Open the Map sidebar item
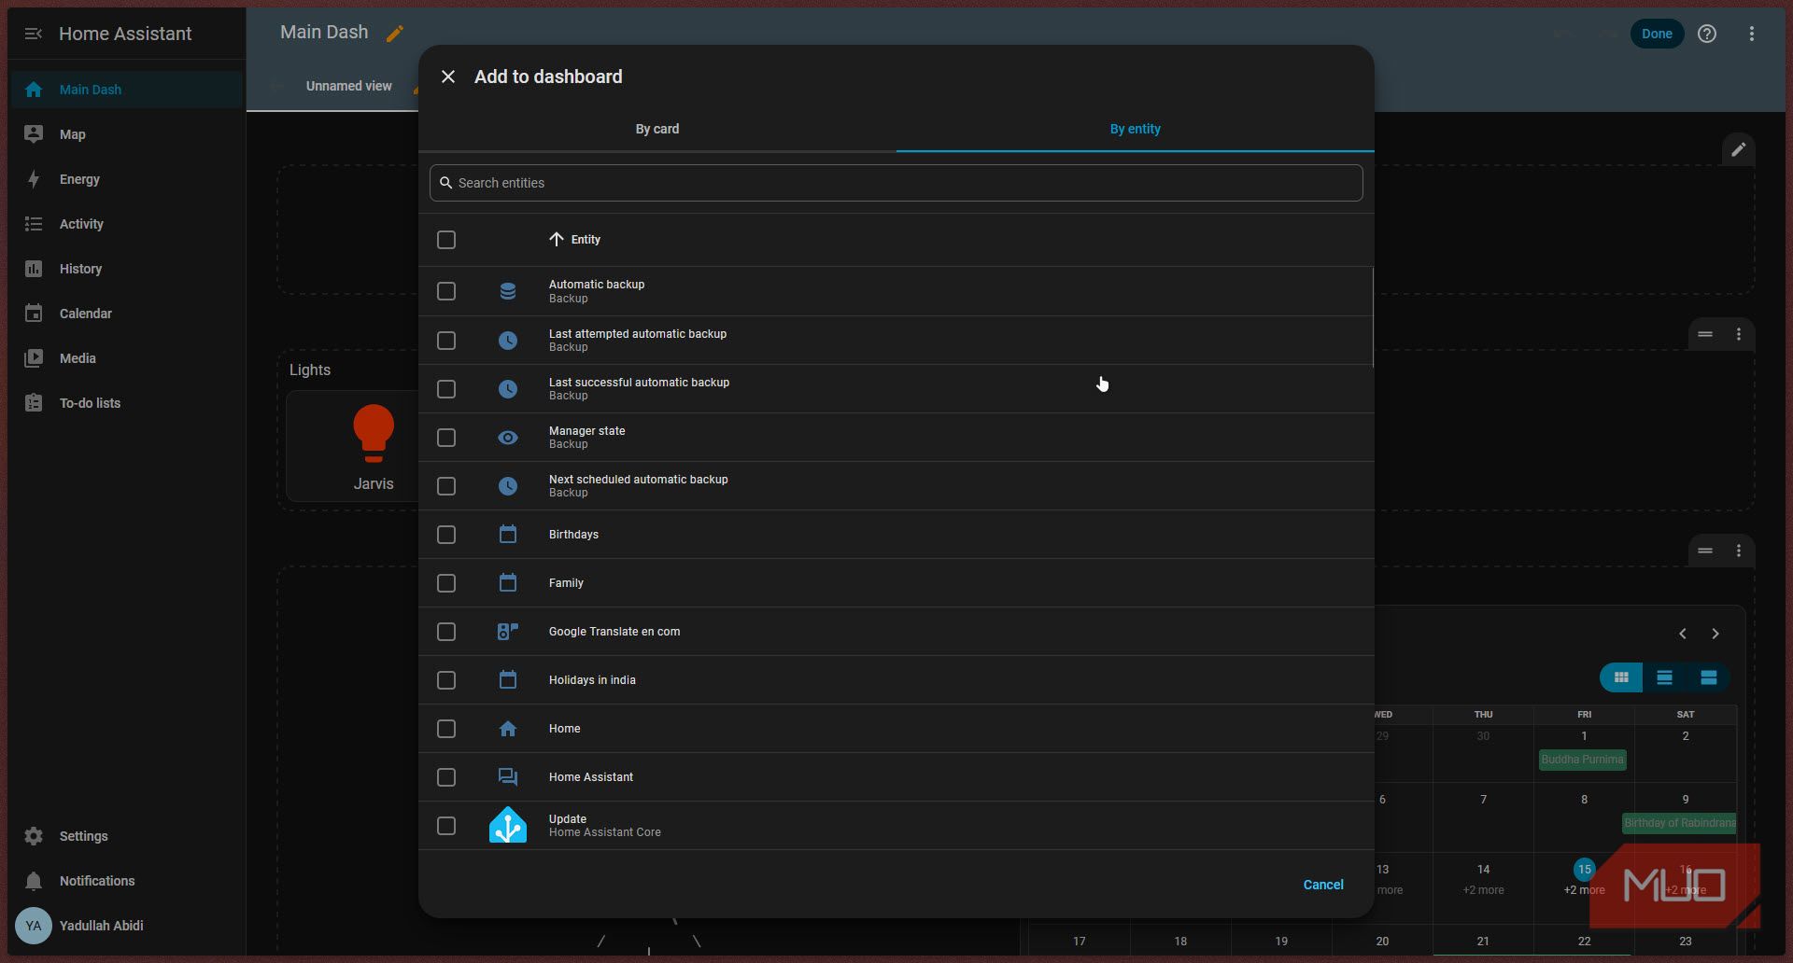Viewport: 1793px width, 963px height. [x=127, y=134]
